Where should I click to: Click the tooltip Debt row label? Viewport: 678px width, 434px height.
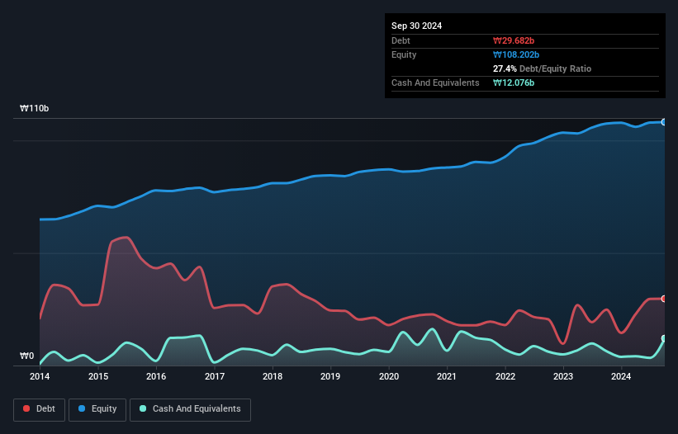pos(401,40)
